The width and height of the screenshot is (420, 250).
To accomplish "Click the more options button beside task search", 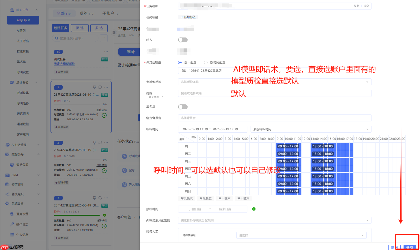I will [104, 38].
